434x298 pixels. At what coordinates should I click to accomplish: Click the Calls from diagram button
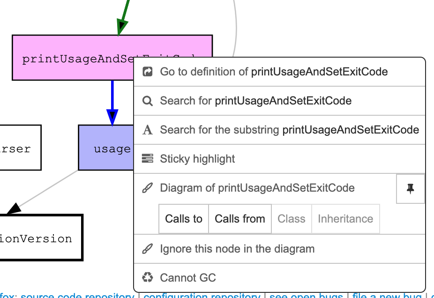(x=239, y=219)
